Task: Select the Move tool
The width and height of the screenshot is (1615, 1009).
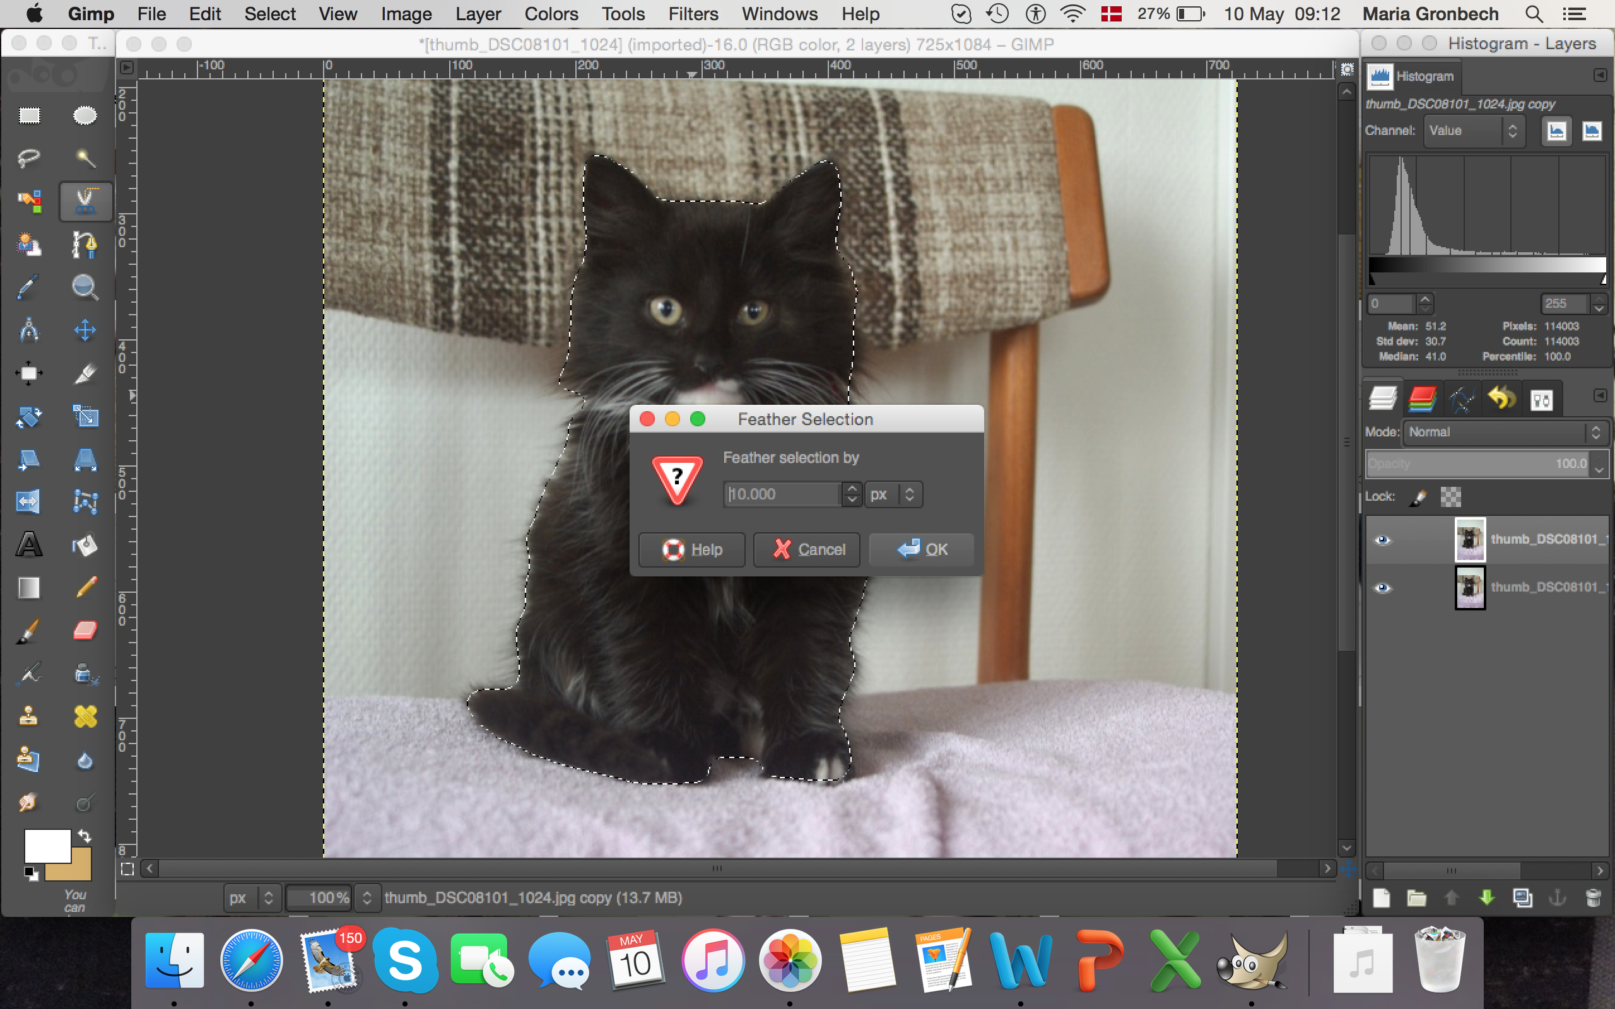Action: [85, 330]
